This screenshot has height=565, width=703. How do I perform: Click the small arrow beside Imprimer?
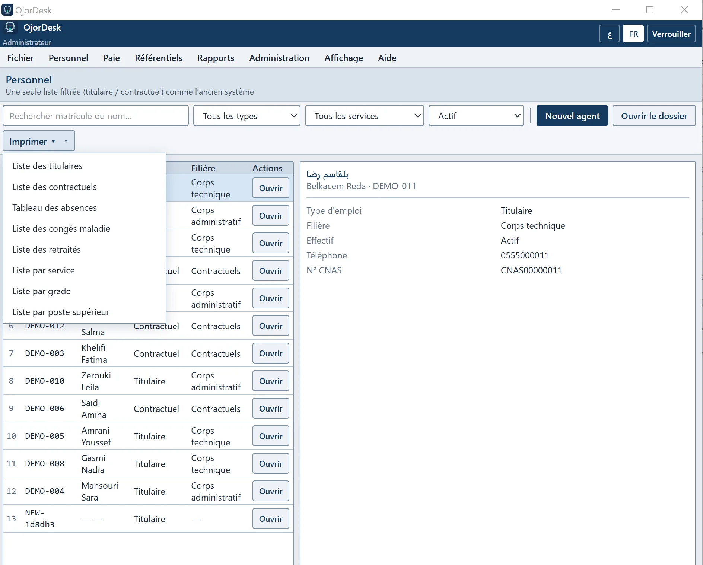[x=66, y=141]
